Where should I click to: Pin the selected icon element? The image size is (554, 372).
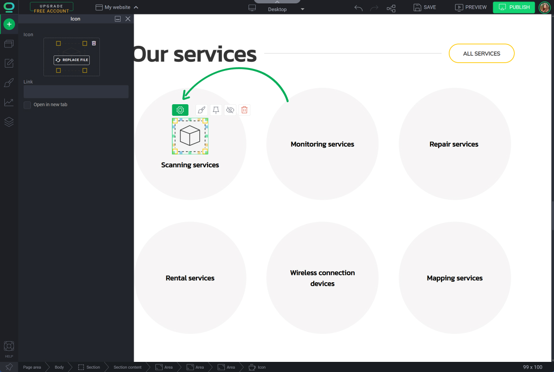(216, 110)
